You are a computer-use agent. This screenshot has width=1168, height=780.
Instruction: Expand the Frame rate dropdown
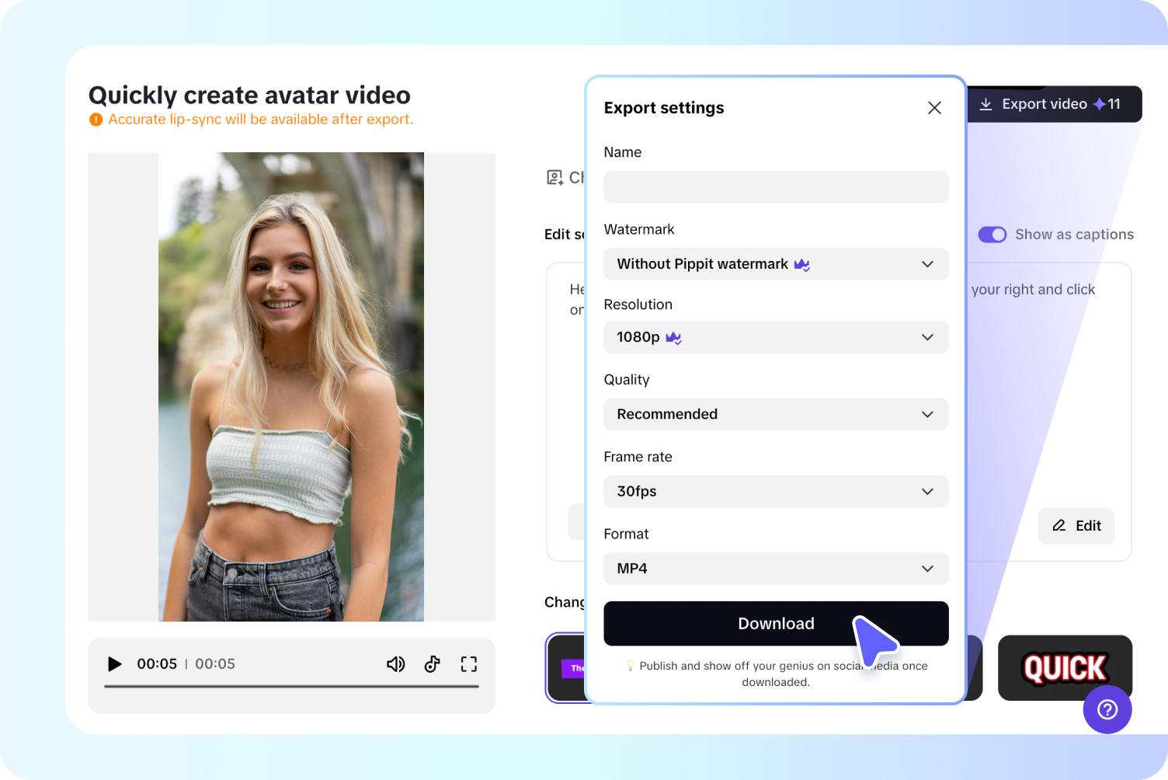775,491
